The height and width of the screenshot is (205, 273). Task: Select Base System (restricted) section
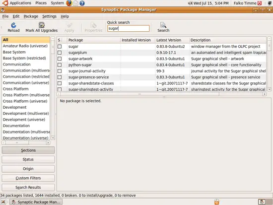pos(26,58)
